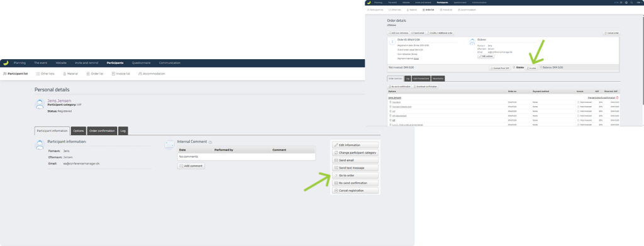Open Website menu in Personal details window
Screen dimensions: 644x246
(x=61, y=63)
